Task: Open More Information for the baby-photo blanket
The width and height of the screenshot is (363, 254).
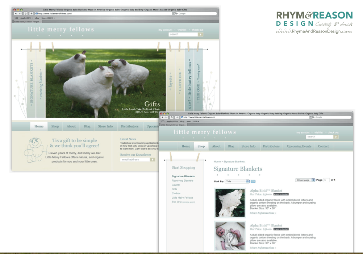Action: 263,248
